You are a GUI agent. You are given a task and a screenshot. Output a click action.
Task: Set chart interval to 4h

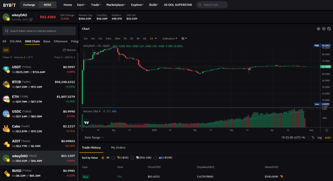coord(138,39)
